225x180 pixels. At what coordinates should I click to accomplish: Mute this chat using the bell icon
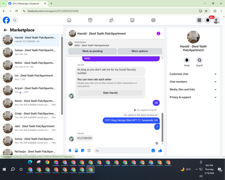(x=187, y=60)
